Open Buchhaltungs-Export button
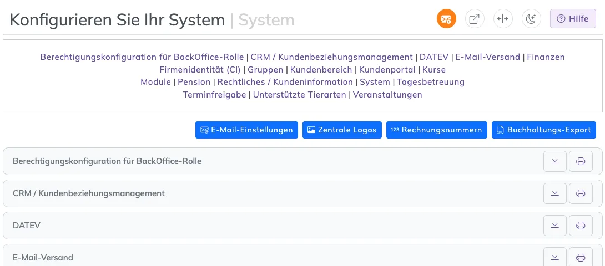 (544, 130)
